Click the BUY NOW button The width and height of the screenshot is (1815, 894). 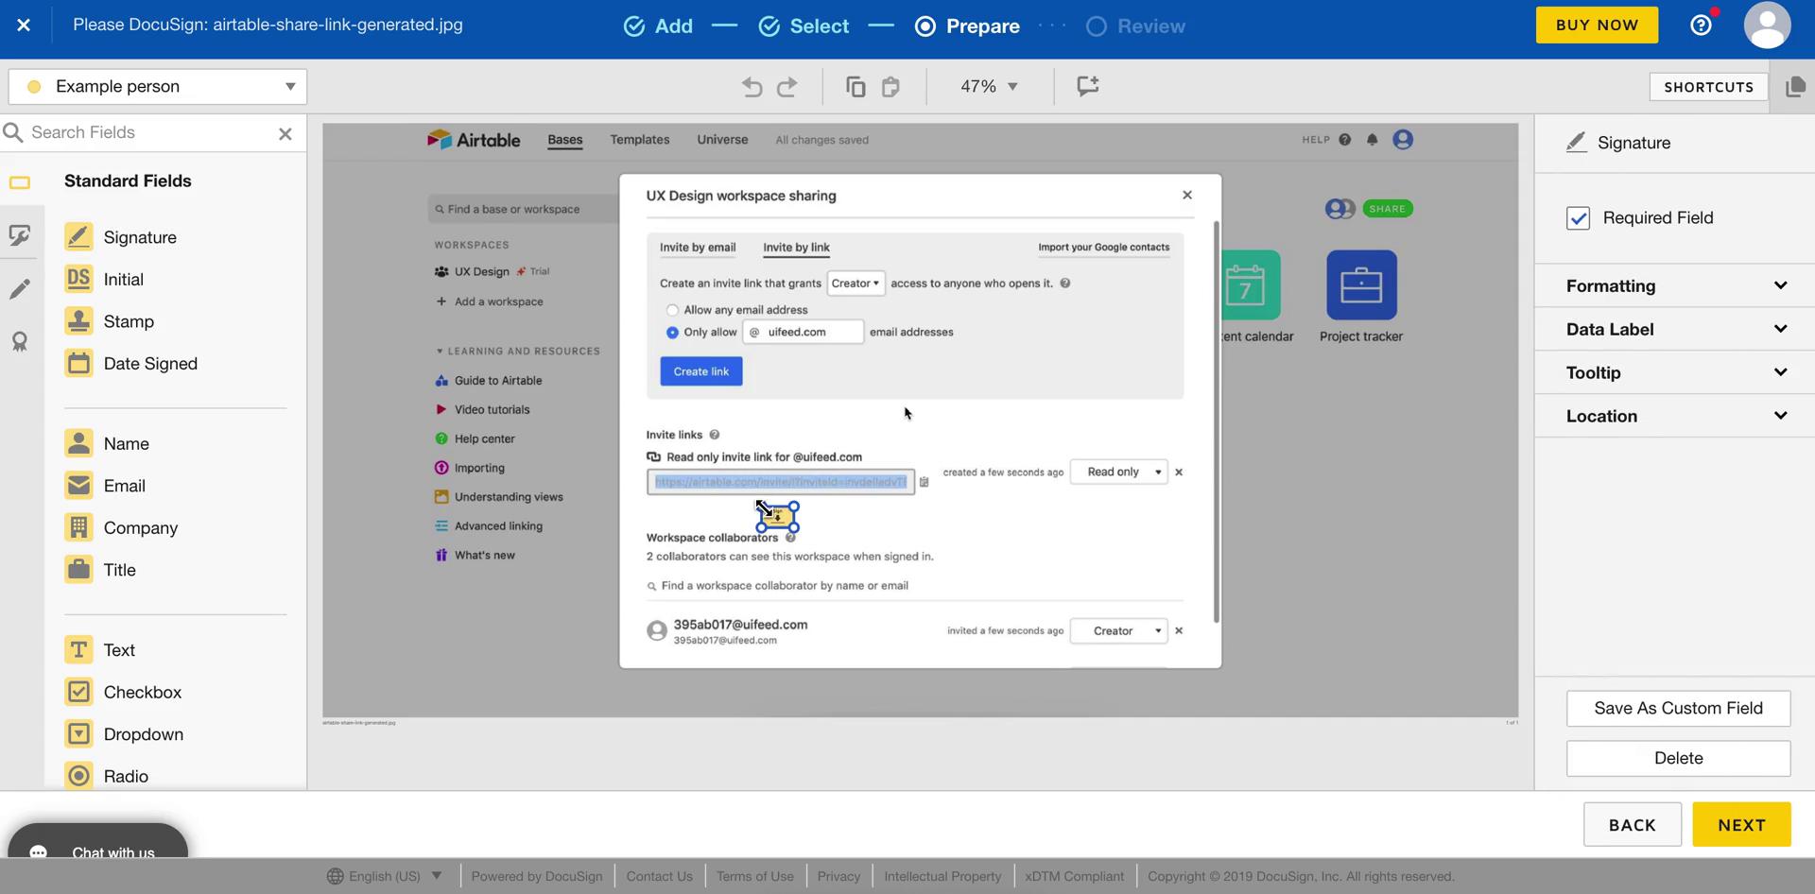click(1597, 26)
